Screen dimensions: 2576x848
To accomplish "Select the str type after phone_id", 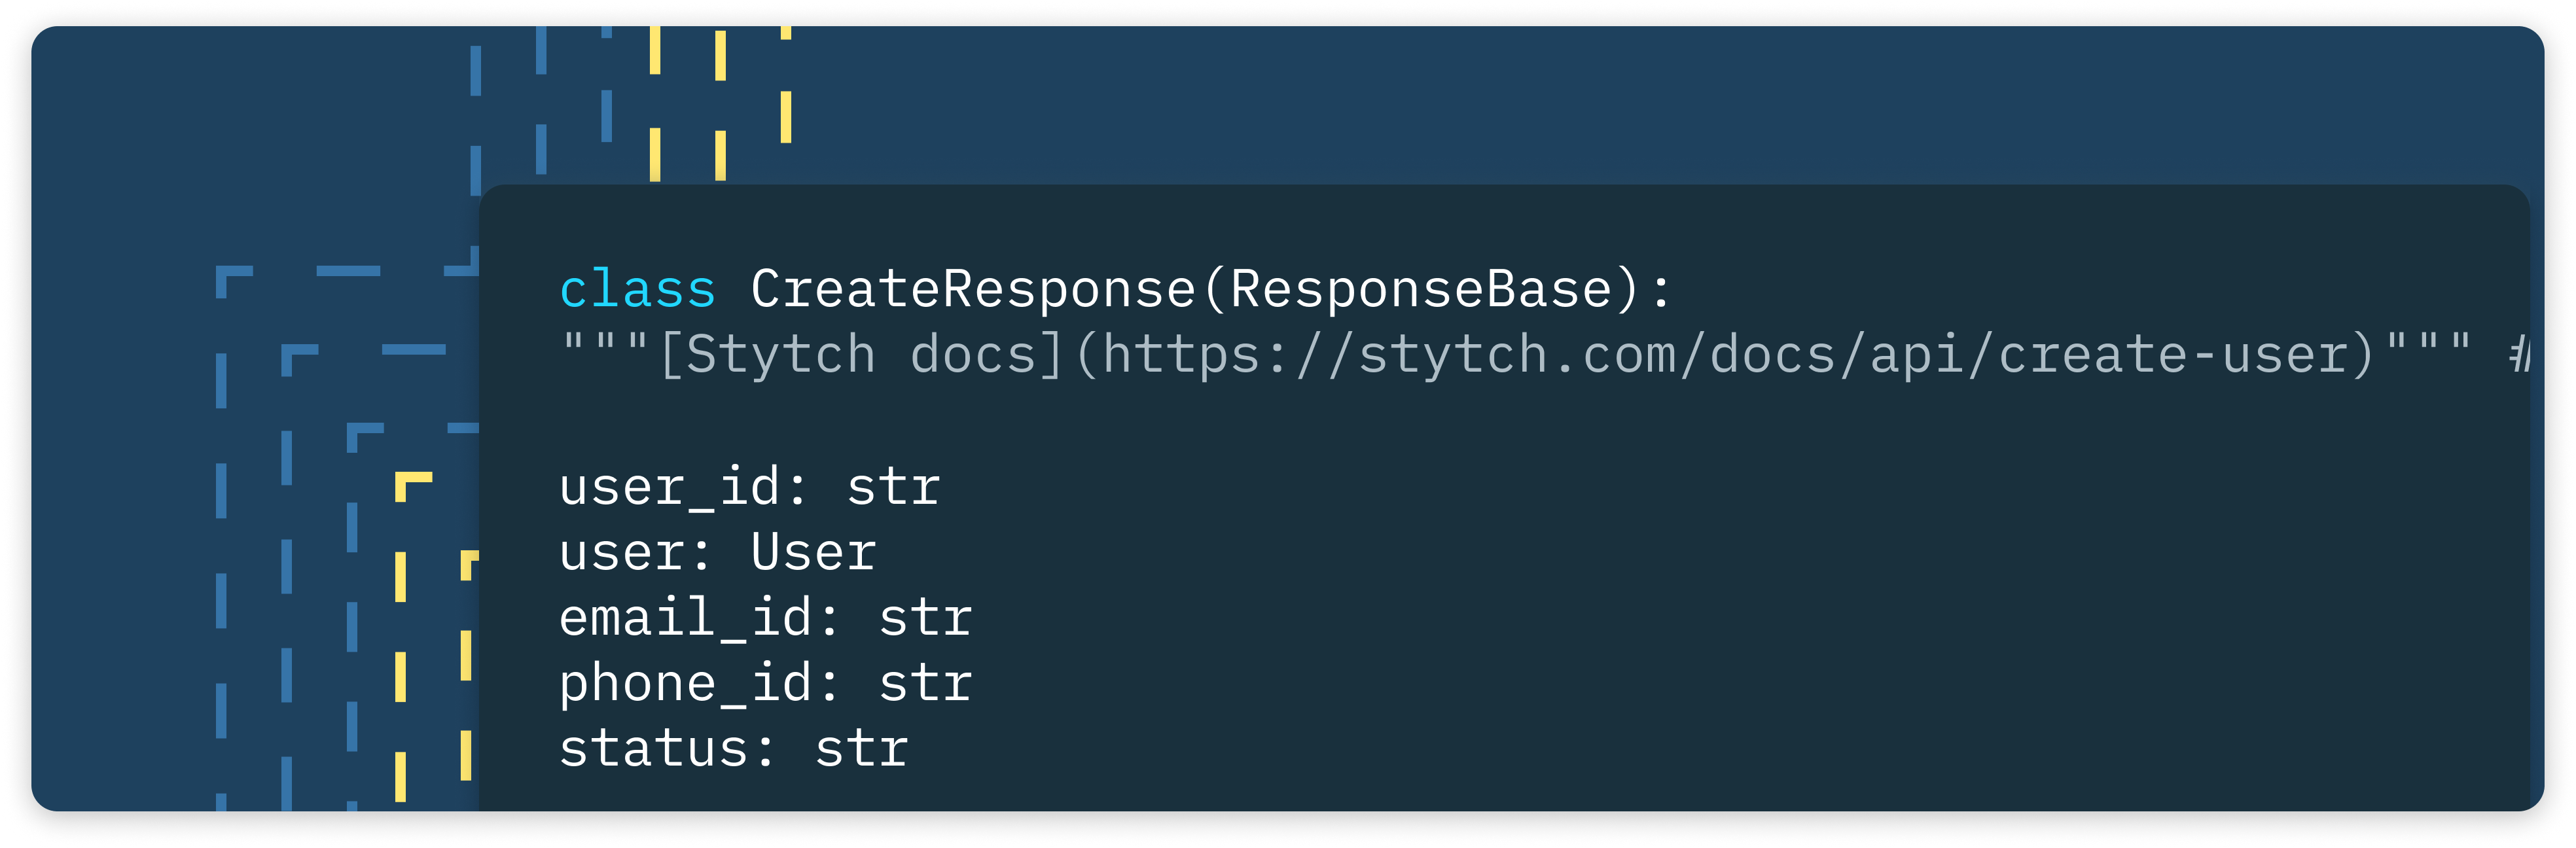I will point(926,684).
